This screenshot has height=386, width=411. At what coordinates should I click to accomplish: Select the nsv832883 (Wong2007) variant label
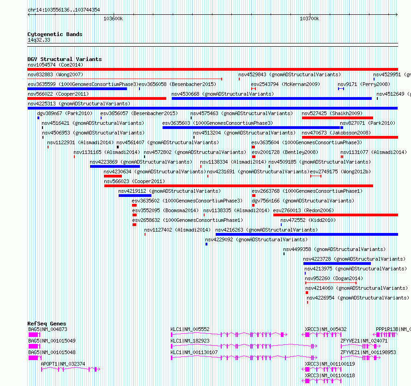pyautogui.click(x=55, y=74)
